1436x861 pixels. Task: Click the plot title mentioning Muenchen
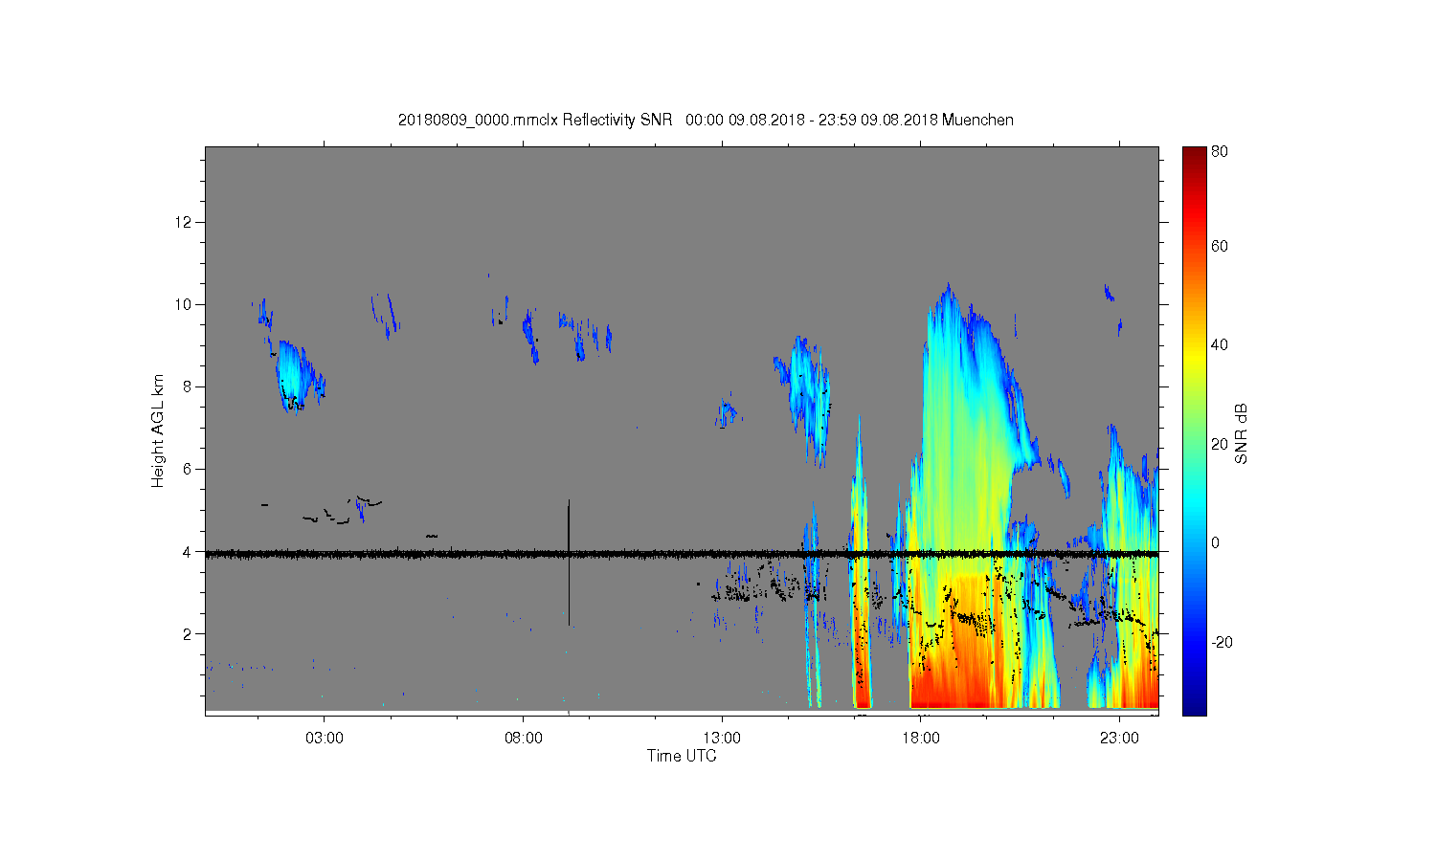[x=706, y=120]
